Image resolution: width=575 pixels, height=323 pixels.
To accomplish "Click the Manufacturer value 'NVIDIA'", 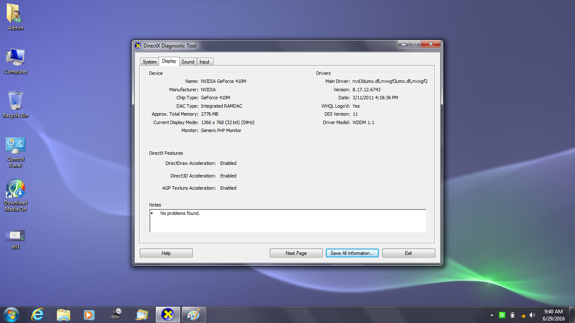I will click(208, 90).
